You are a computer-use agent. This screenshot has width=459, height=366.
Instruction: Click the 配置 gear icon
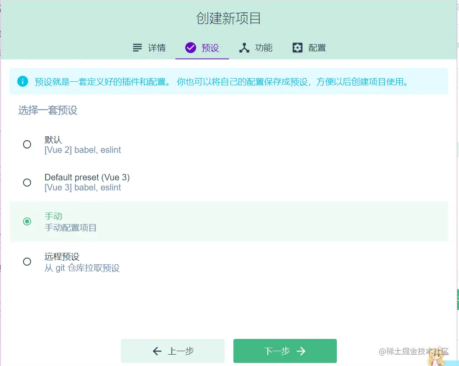point(298,48)
